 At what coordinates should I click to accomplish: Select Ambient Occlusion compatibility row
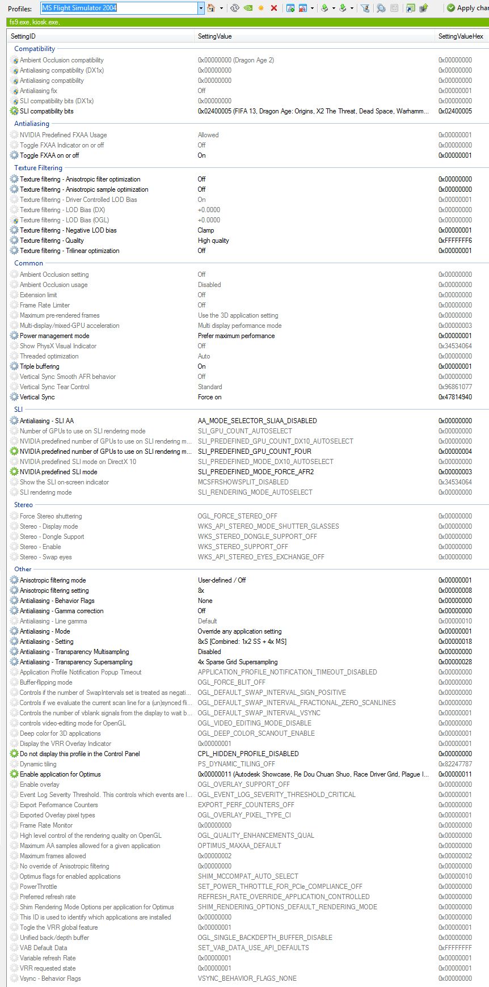(248, 60)
